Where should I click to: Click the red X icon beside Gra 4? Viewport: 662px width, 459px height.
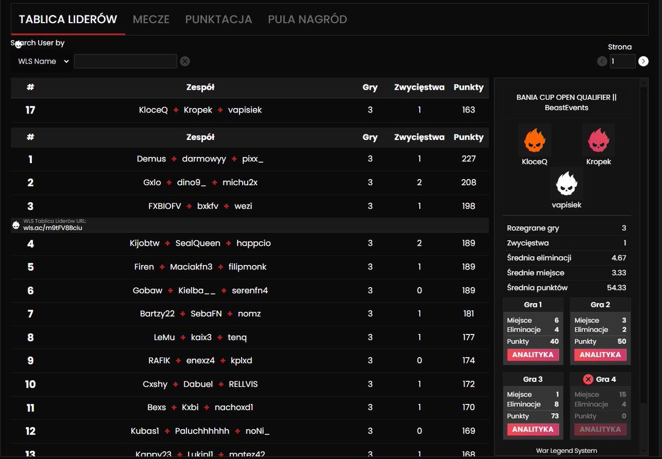tap(588, 379)
